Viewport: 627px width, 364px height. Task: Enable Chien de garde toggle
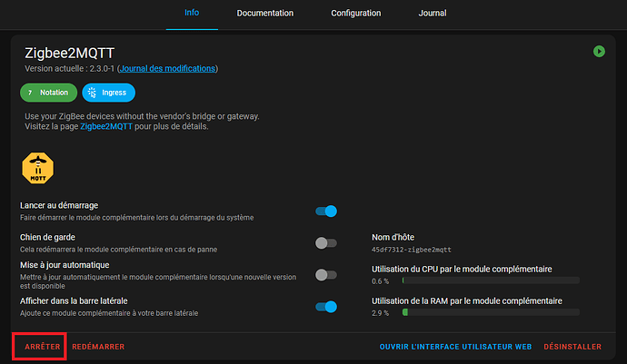pos(326,243)
